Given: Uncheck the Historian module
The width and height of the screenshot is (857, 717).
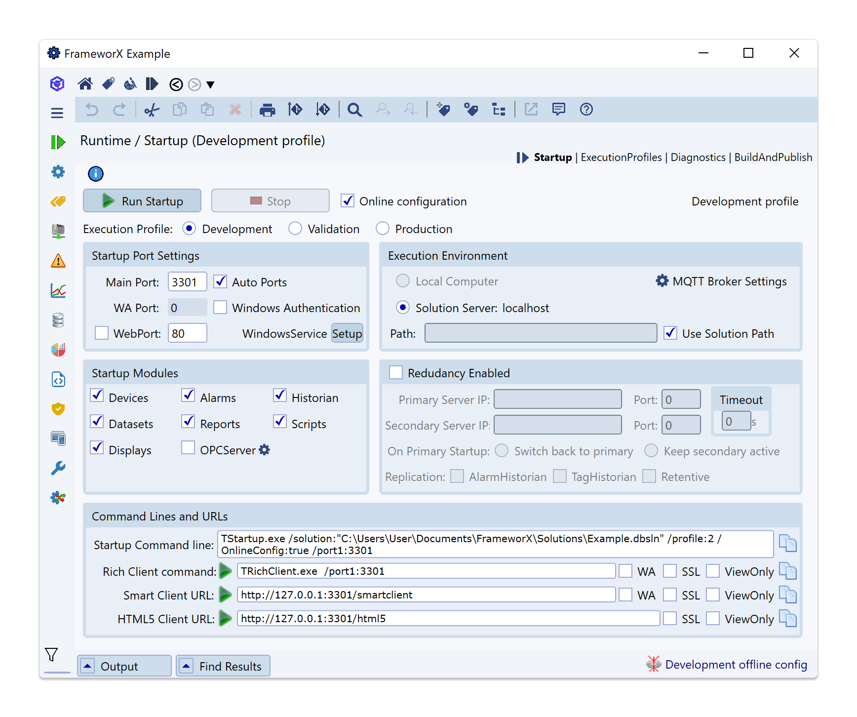Looking at the screenshot, I should (280, 396).
